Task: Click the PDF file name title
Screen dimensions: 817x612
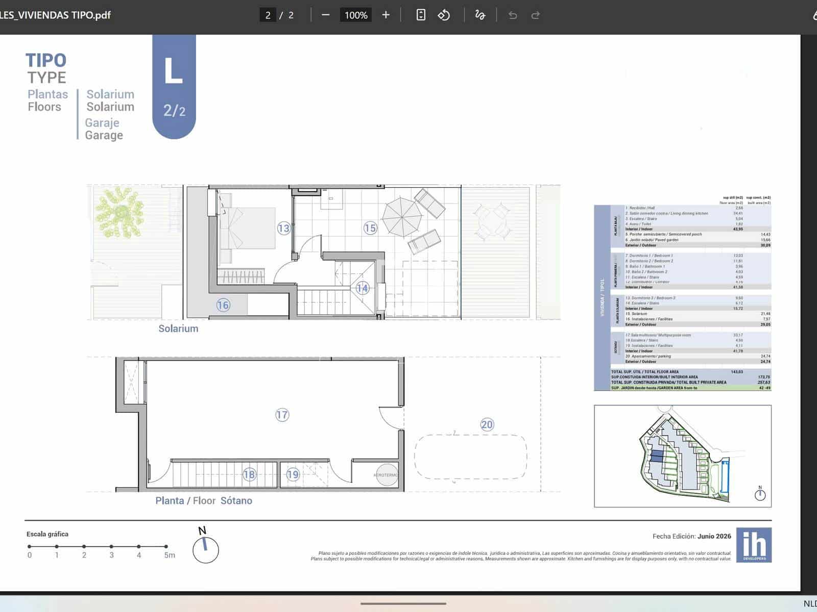Action: 55,15
